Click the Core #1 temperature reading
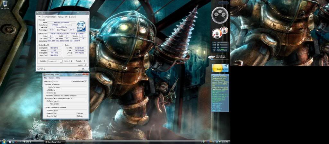This screenshot has width=329, height=144. click(65, 116)
